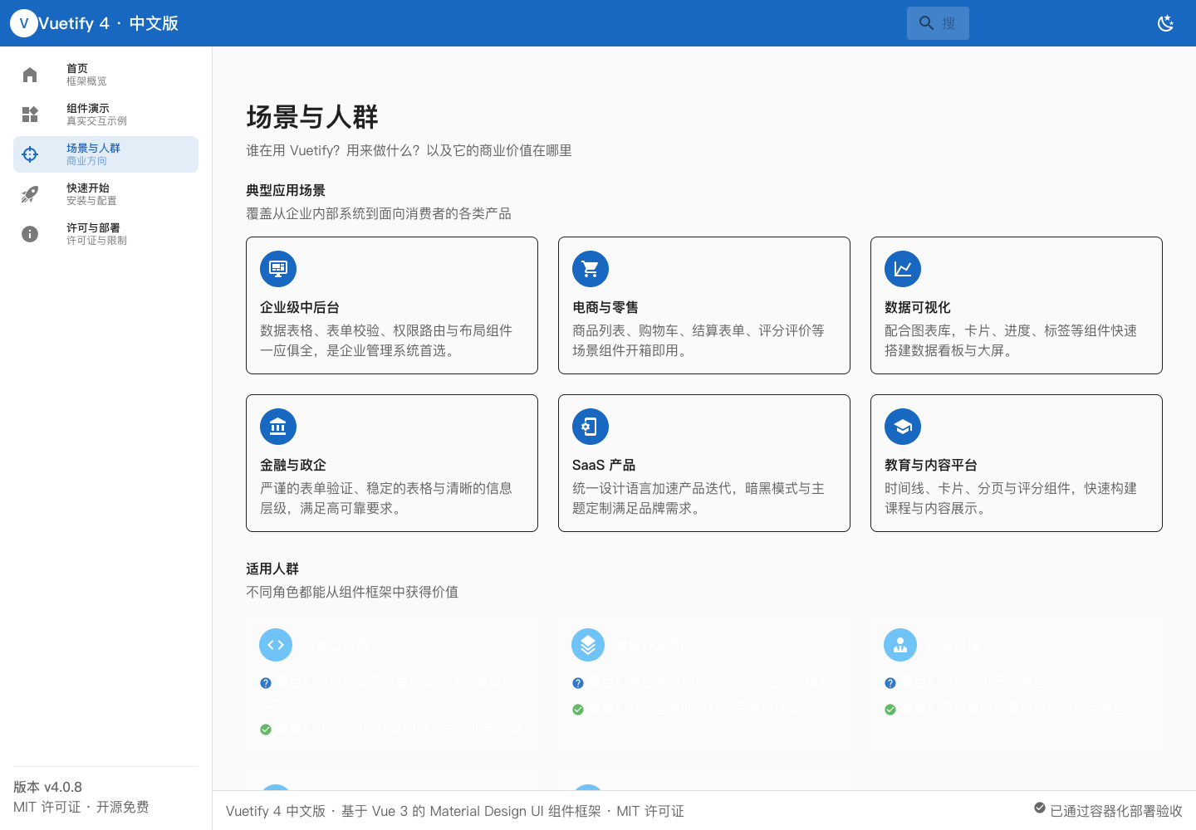Image resolution: width=1196 pixels, height=830 pixels.
Task: Click the Vuetify V logo avatar
Action: pos(23,23)
